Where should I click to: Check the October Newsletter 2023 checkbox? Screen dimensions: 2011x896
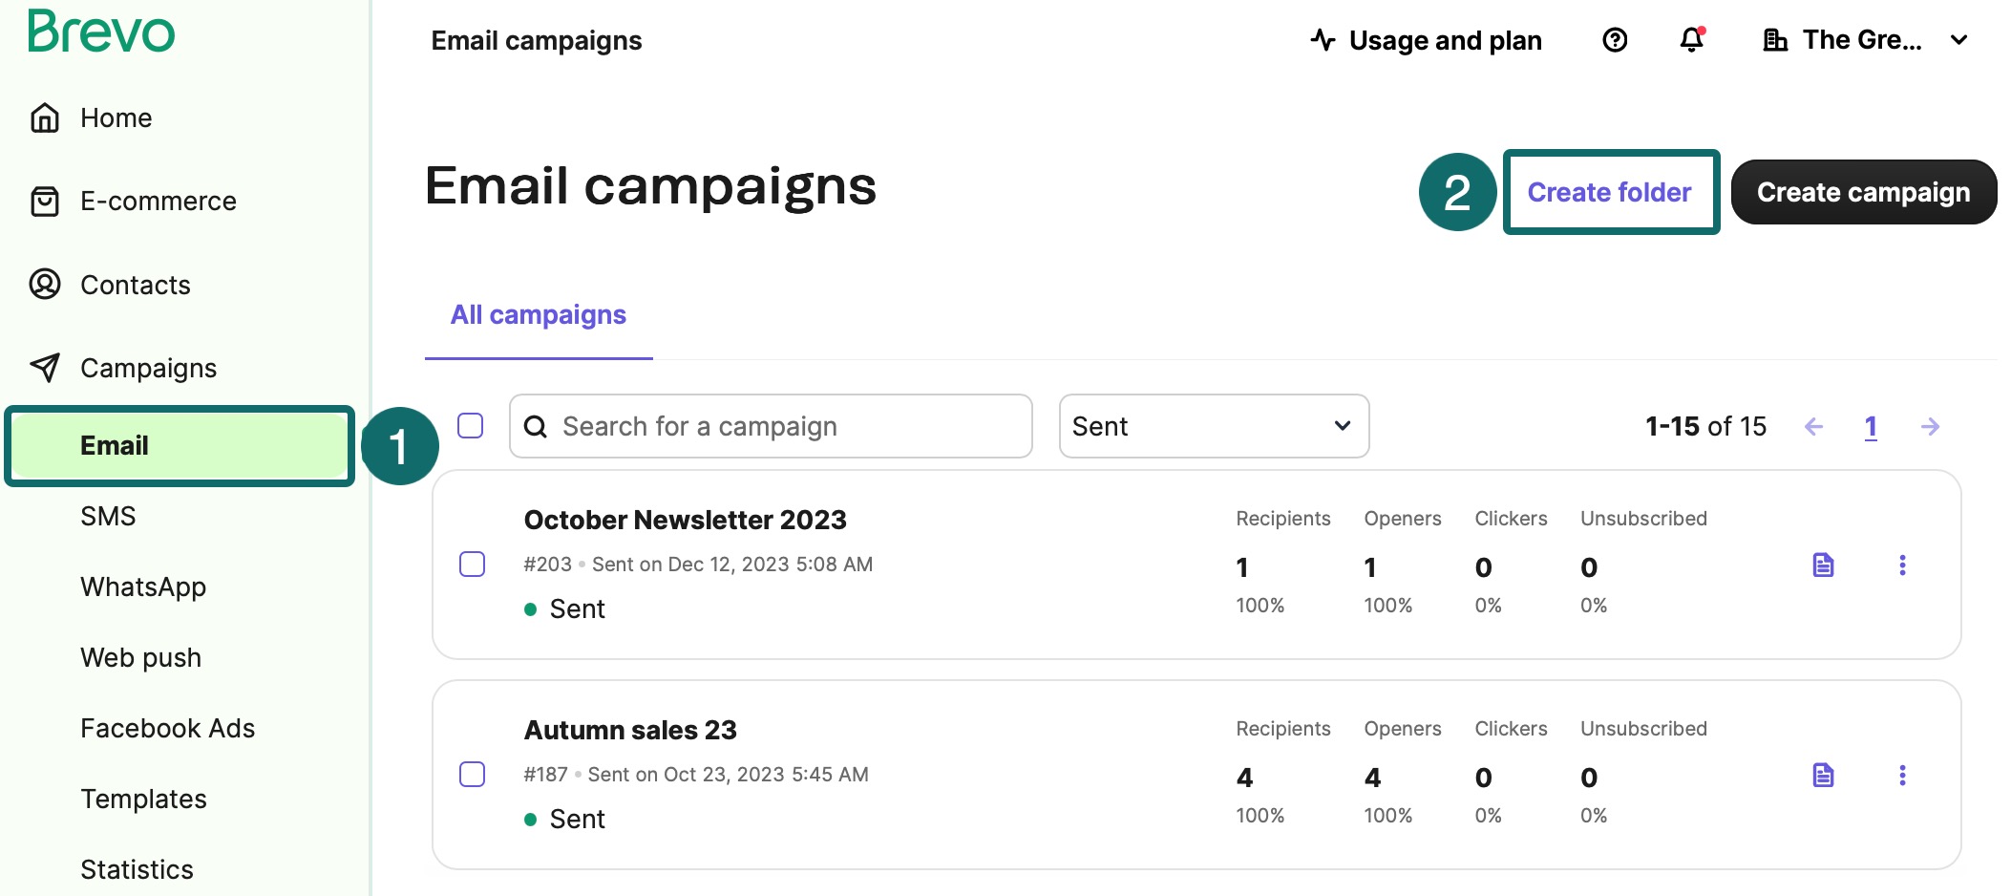click(x=473, y=565)
